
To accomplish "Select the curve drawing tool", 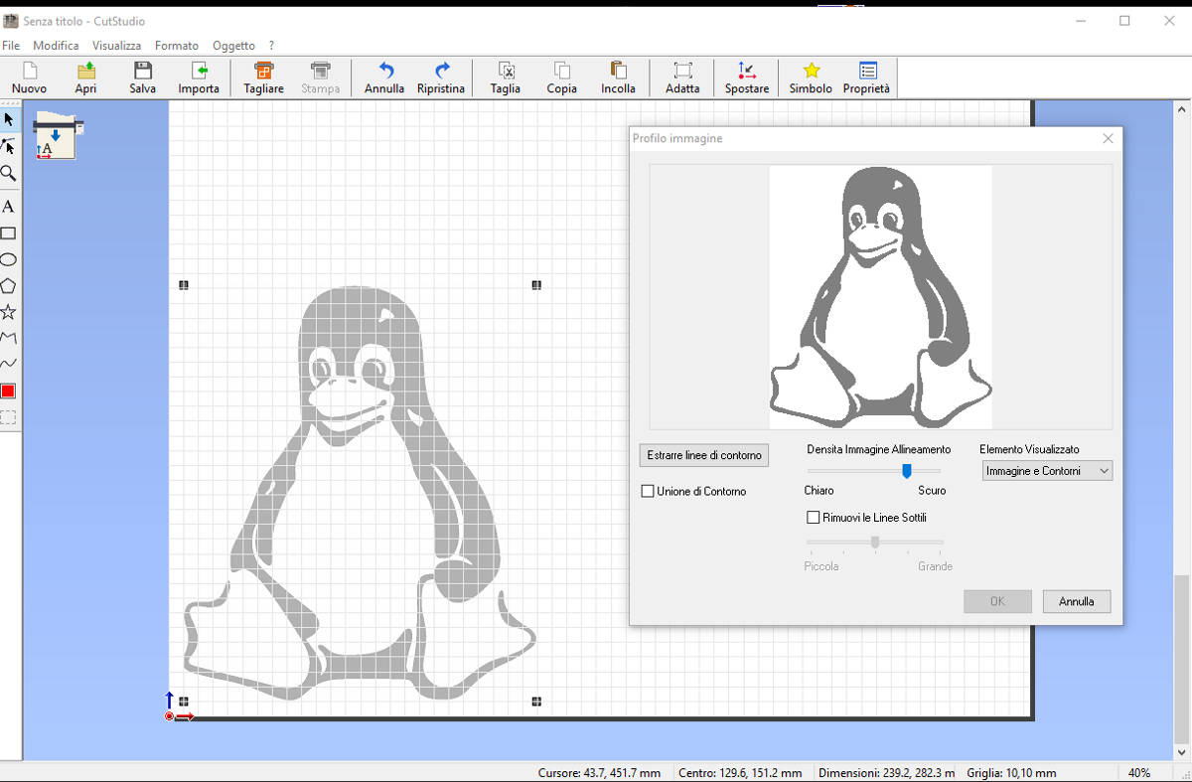I will click(8, 365).
